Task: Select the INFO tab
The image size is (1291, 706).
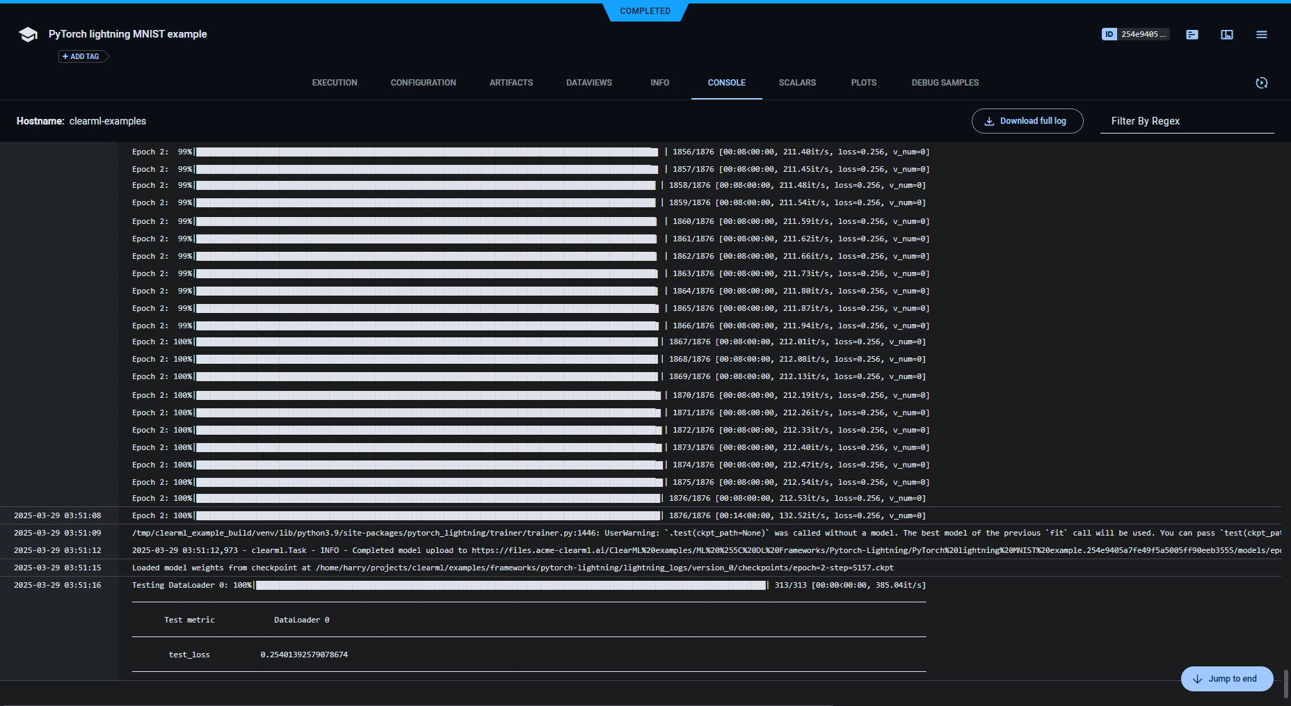Action: [659, 83]
